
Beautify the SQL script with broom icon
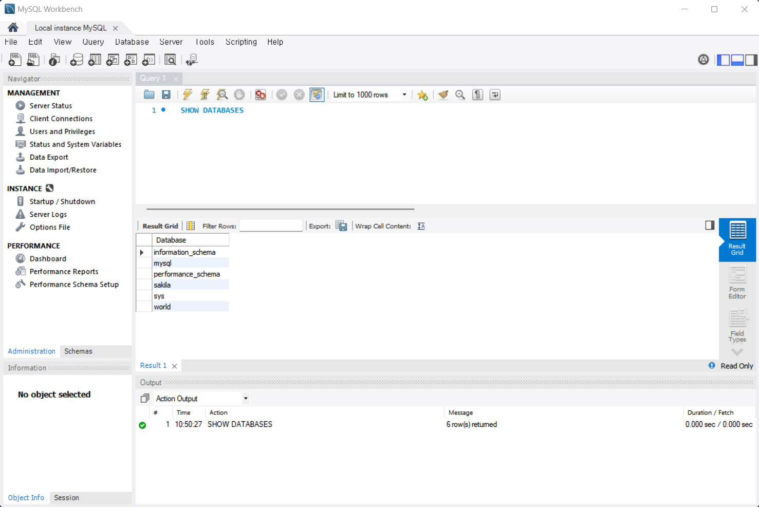pos(443,95)
